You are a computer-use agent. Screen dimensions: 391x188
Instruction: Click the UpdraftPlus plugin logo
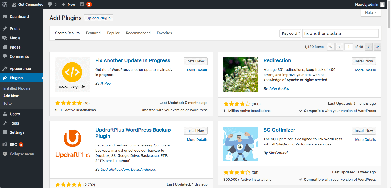tap(72, 144)
